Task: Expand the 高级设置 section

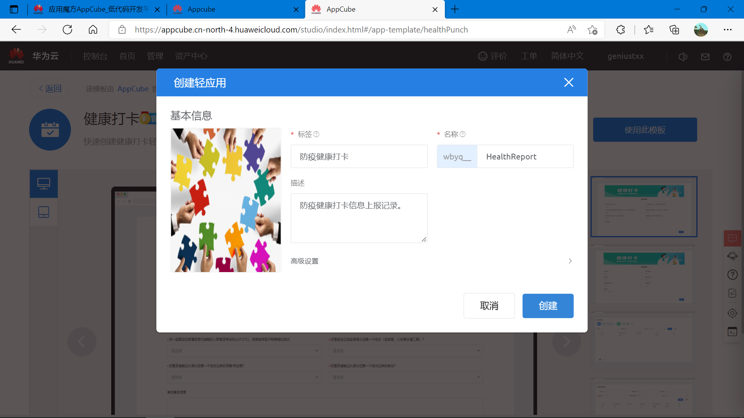Action: pos(305,261)
